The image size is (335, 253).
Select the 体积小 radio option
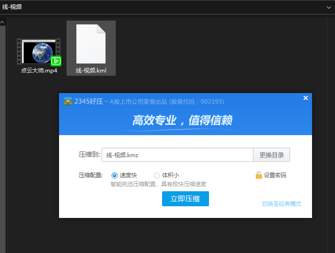point(156,175)
